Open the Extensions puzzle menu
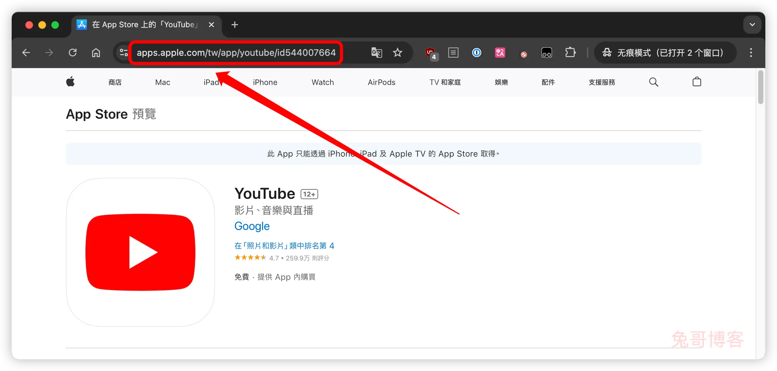The width and height of the screenshot is (777, 371). [570, 53]
